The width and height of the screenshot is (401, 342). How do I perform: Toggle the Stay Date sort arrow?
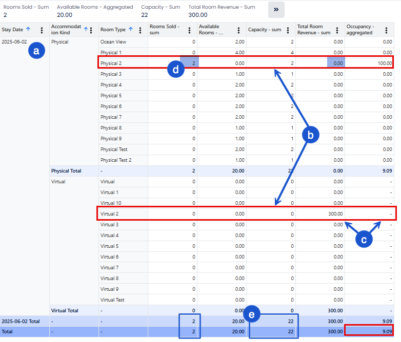coord(28,29)
